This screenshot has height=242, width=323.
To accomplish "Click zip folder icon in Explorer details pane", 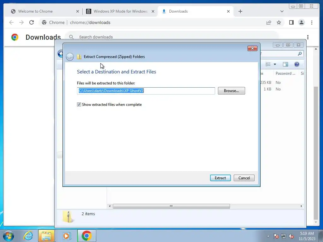I will (68, 217).
